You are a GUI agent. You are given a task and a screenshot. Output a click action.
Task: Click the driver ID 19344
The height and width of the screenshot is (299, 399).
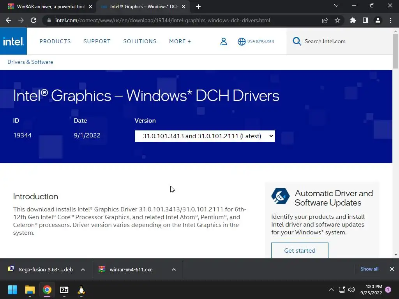coord(22,135)
